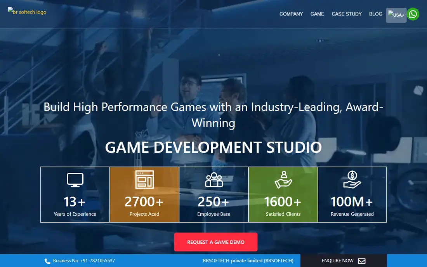The image size is (427, 267).
Task: Click the phone icon beside Business No
Action: [47, 261]
